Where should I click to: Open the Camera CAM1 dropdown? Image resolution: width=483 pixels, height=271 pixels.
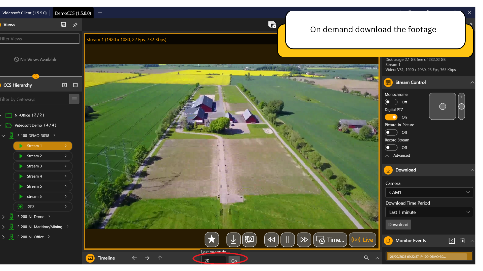pos(429,192)
